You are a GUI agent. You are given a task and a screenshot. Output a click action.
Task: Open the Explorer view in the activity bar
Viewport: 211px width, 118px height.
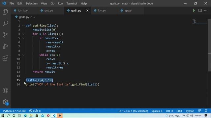pyautogui.click(x=5, y=12)
